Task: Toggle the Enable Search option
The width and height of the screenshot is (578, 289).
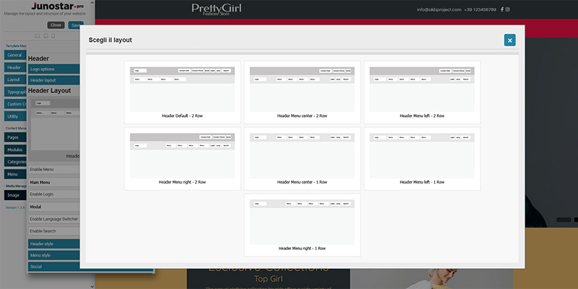Action: pyautogui.click(x=53, y=230)
